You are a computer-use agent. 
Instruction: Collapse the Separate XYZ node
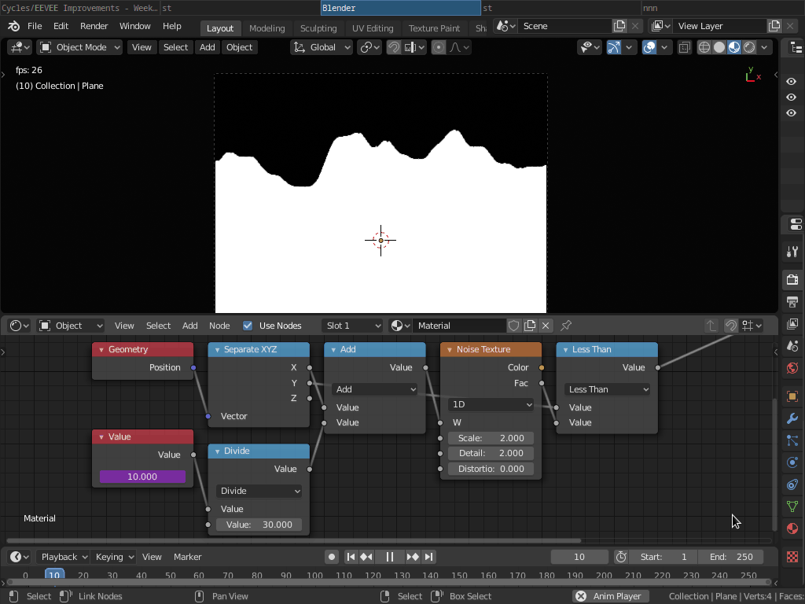[x=217, y=350]
